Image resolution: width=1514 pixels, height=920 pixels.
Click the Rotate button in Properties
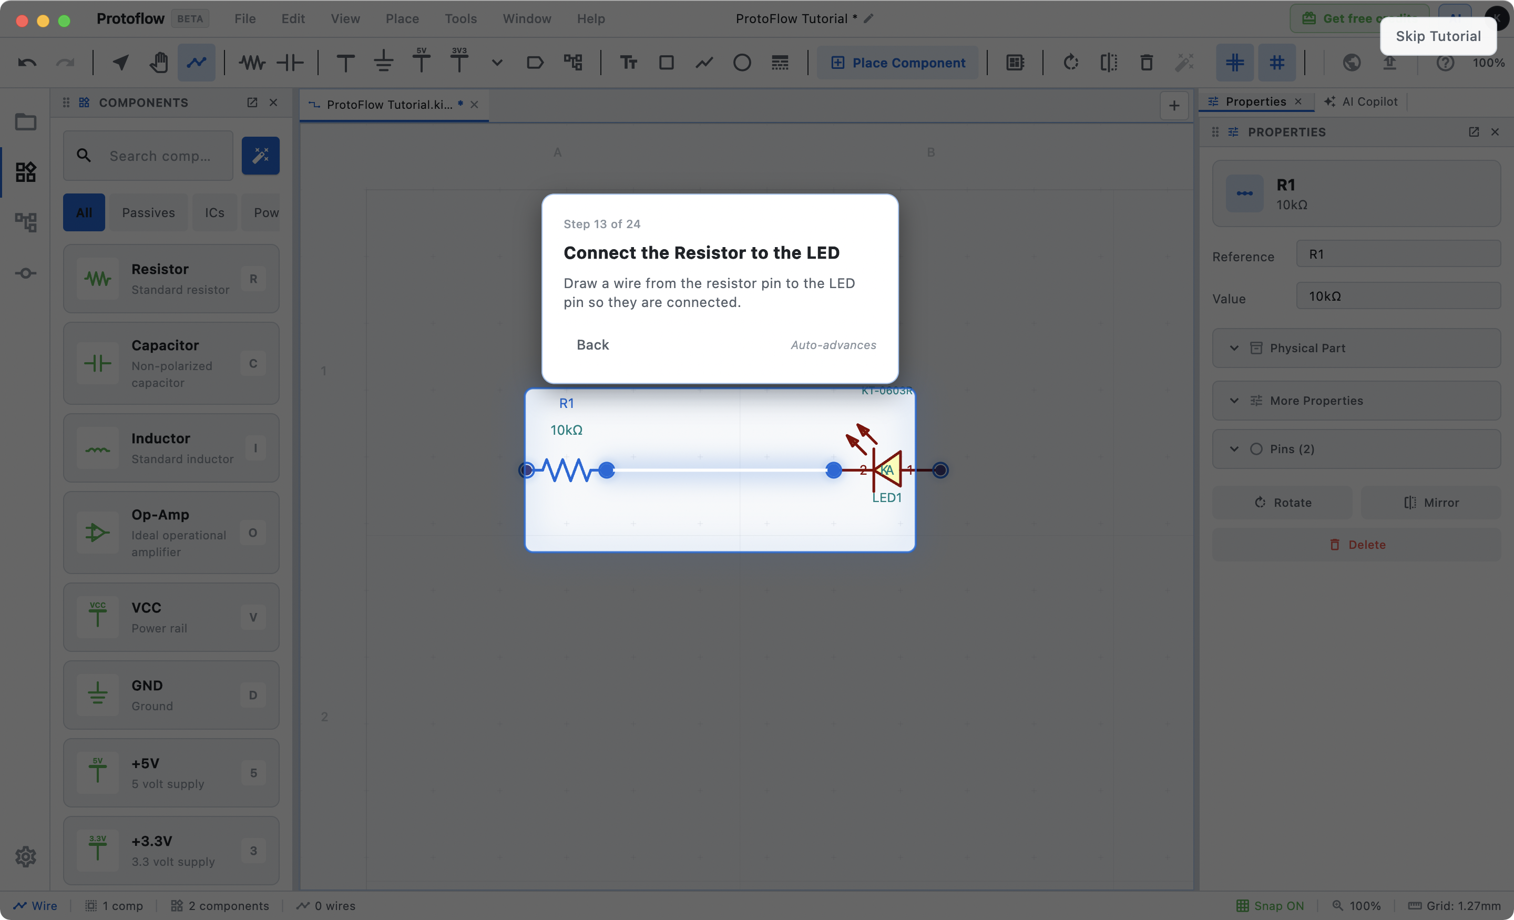click(1282, 503)
